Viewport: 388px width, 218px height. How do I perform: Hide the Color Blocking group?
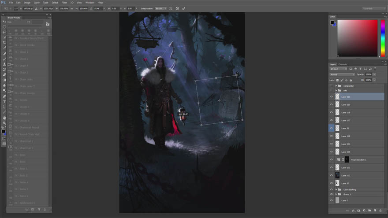coord(331,189)
